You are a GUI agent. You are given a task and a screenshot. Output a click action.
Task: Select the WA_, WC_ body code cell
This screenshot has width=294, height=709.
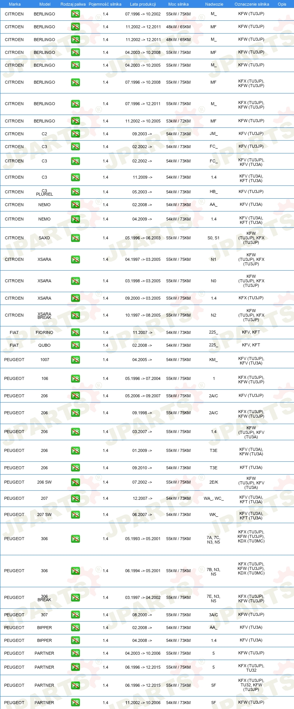(214, 499)
